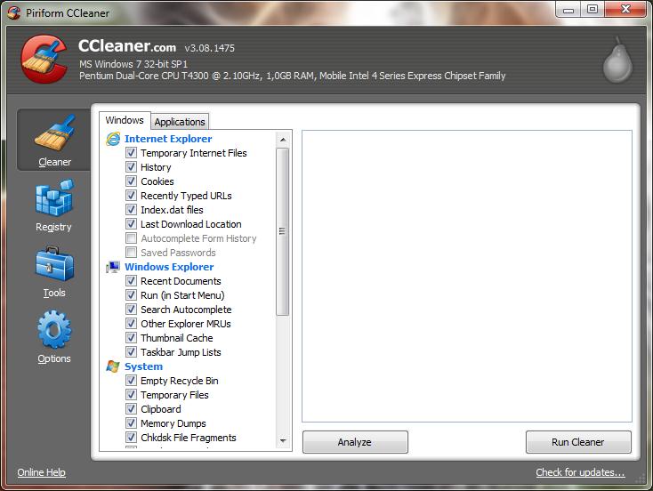Image resolution: width=653 pixels, height=491 pixels.
Task: Uncheck Taskbar Jump Lists
Action: pyautogui.click(x=131, y=352)
